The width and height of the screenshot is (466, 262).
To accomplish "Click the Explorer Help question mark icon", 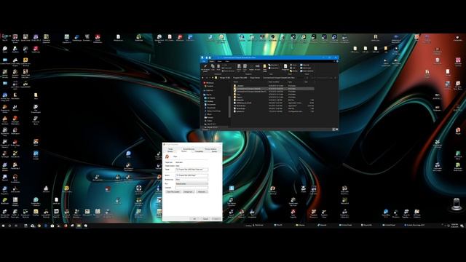I will tap(337, 61).
